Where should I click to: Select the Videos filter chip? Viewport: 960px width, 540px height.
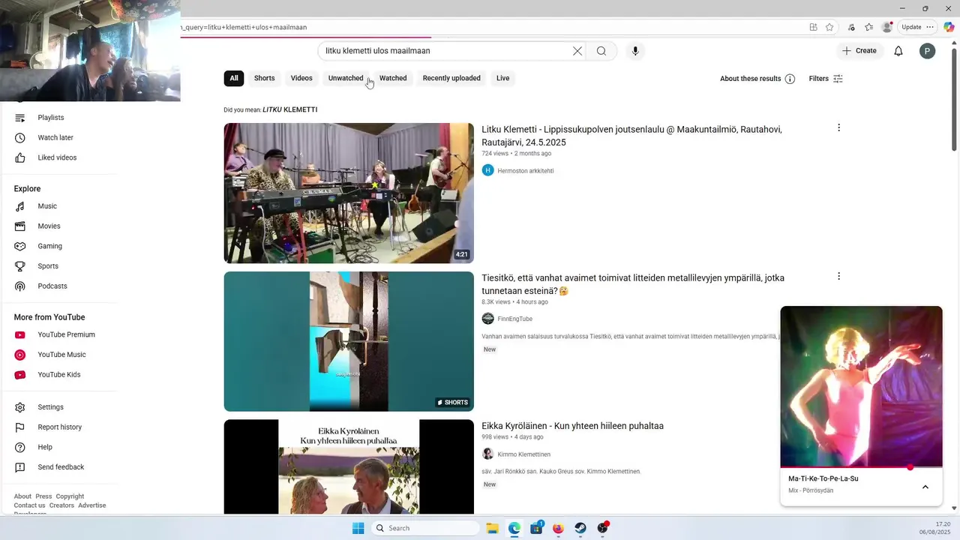(301, 78)
